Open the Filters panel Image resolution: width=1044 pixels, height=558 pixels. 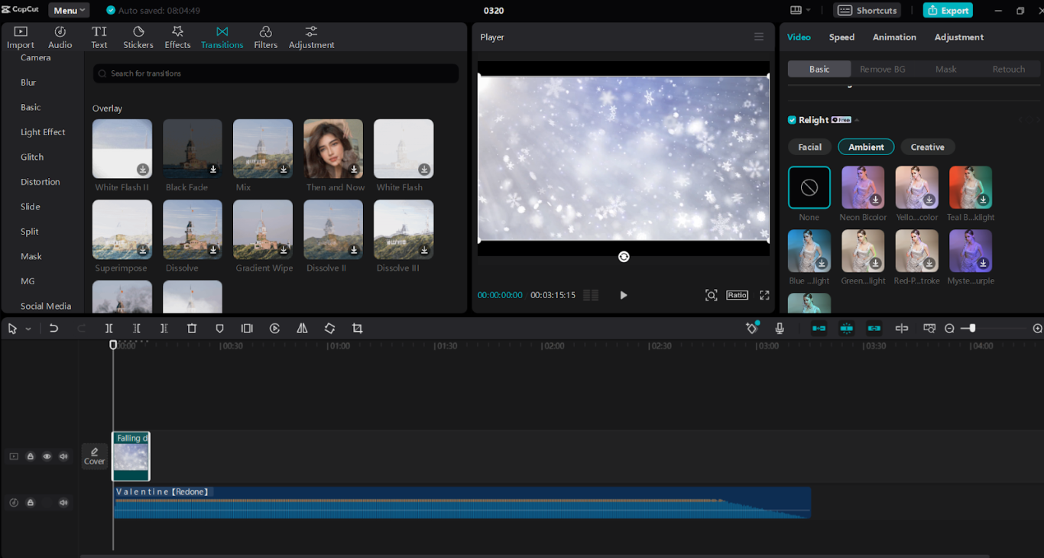(265, 36)
